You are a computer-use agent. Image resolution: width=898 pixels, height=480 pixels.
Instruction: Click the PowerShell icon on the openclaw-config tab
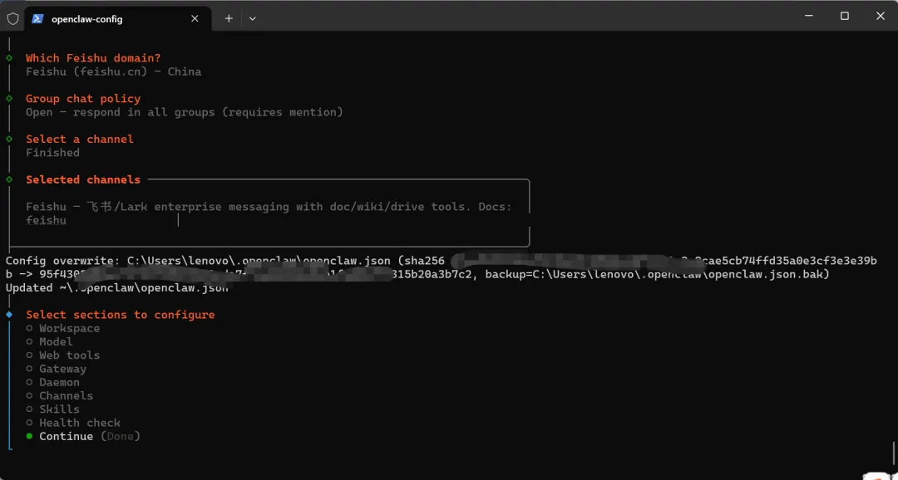(x=37, y=18)
